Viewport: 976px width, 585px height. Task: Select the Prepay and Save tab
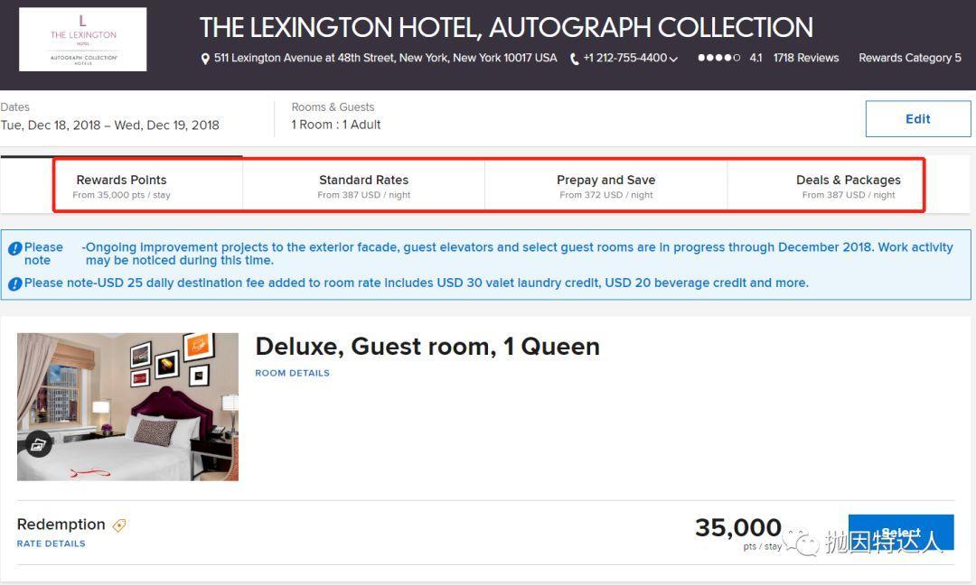point(605,186)
